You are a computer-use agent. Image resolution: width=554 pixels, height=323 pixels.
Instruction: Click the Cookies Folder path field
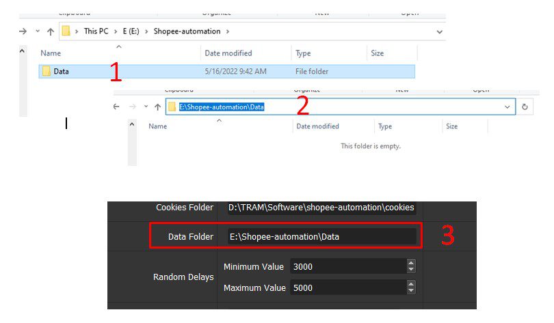click(x=321, y=208)
